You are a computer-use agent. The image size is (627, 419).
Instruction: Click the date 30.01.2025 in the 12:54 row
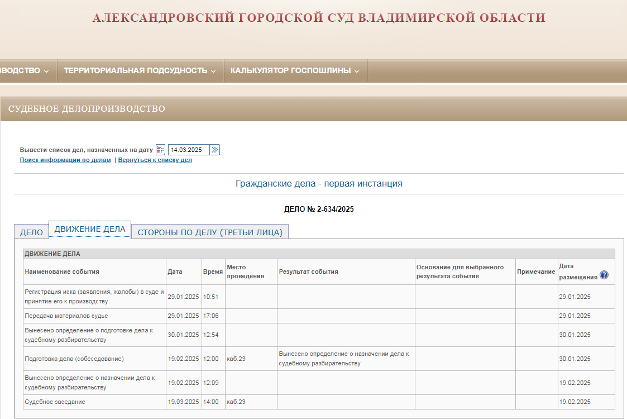pos(183,335)
